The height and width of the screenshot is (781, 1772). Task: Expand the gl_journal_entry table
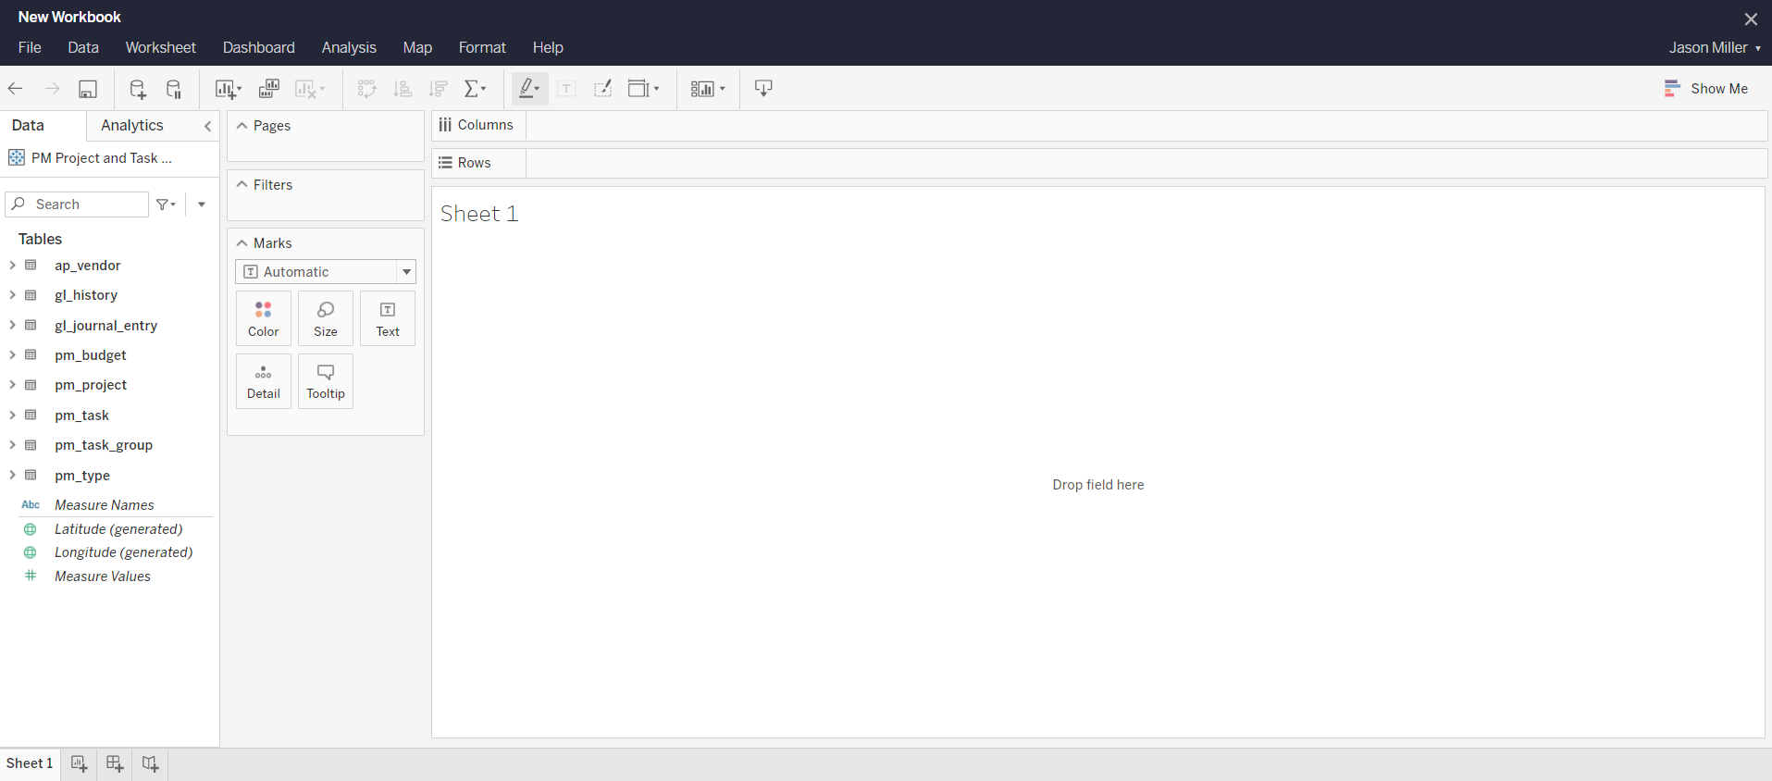pyautogui.click(x=12, y=325)
